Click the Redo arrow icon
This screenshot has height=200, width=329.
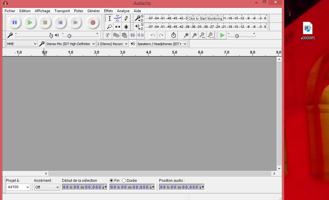(x=161, y=35)
